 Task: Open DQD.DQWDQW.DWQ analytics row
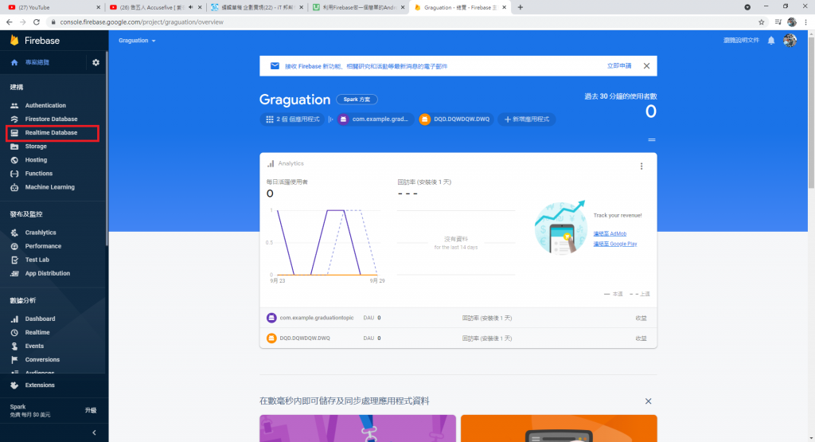[x=458, y=338]
